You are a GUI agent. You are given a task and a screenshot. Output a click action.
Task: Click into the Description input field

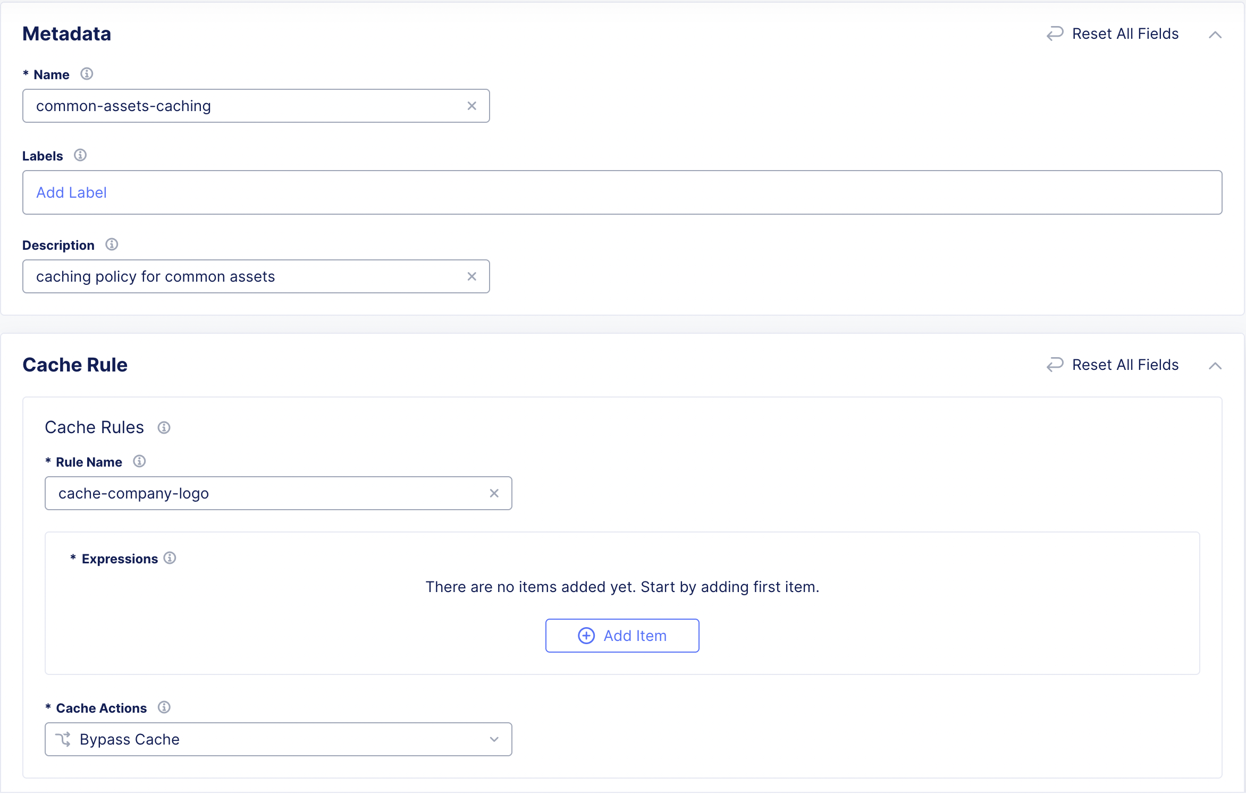(x=245, y=276)
